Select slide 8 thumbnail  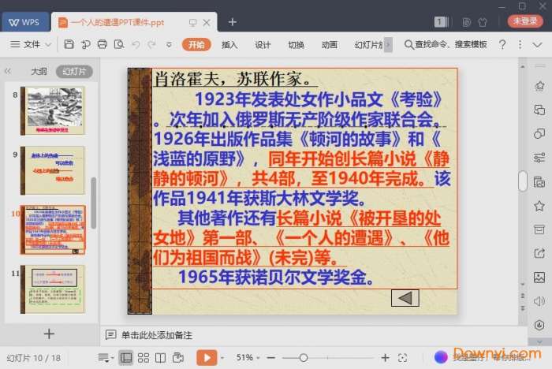(x=53, y=111)
